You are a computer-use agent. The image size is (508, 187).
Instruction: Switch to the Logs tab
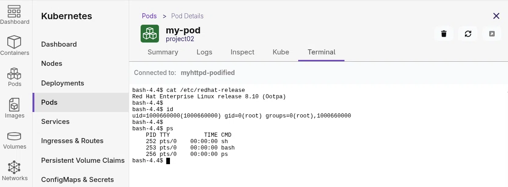pos(204,52)
